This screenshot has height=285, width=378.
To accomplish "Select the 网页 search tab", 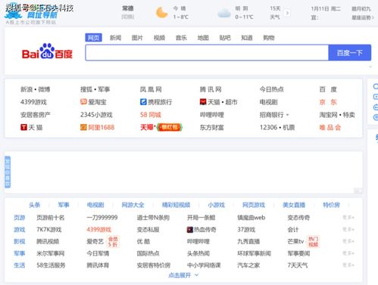I will (93, 38).
